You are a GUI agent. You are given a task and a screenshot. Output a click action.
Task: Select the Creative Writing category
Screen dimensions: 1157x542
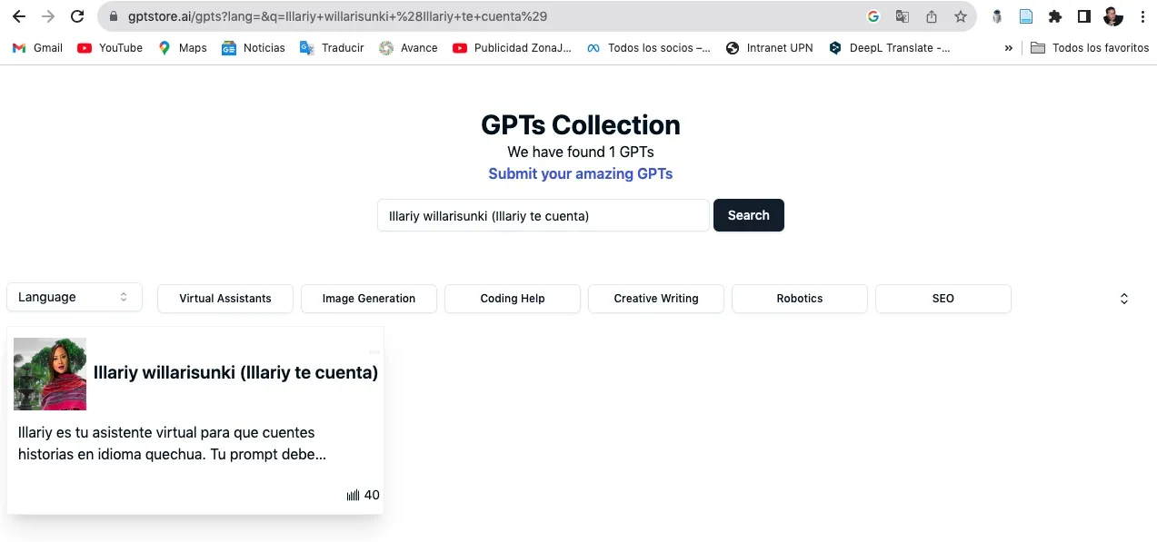(655, 299)
